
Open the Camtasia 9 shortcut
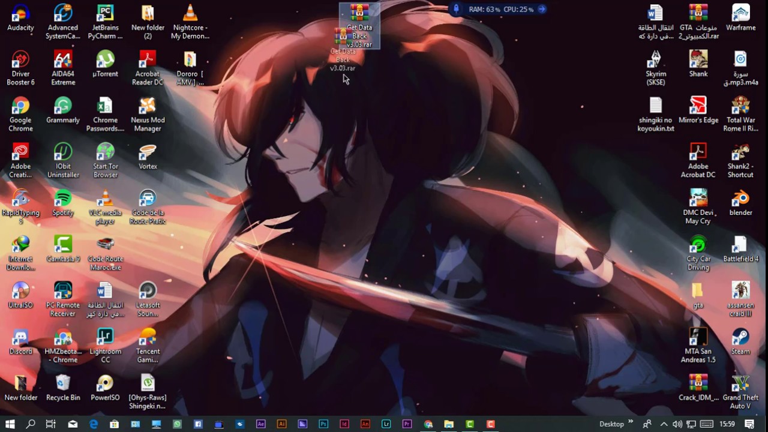[x=63, y=249]
